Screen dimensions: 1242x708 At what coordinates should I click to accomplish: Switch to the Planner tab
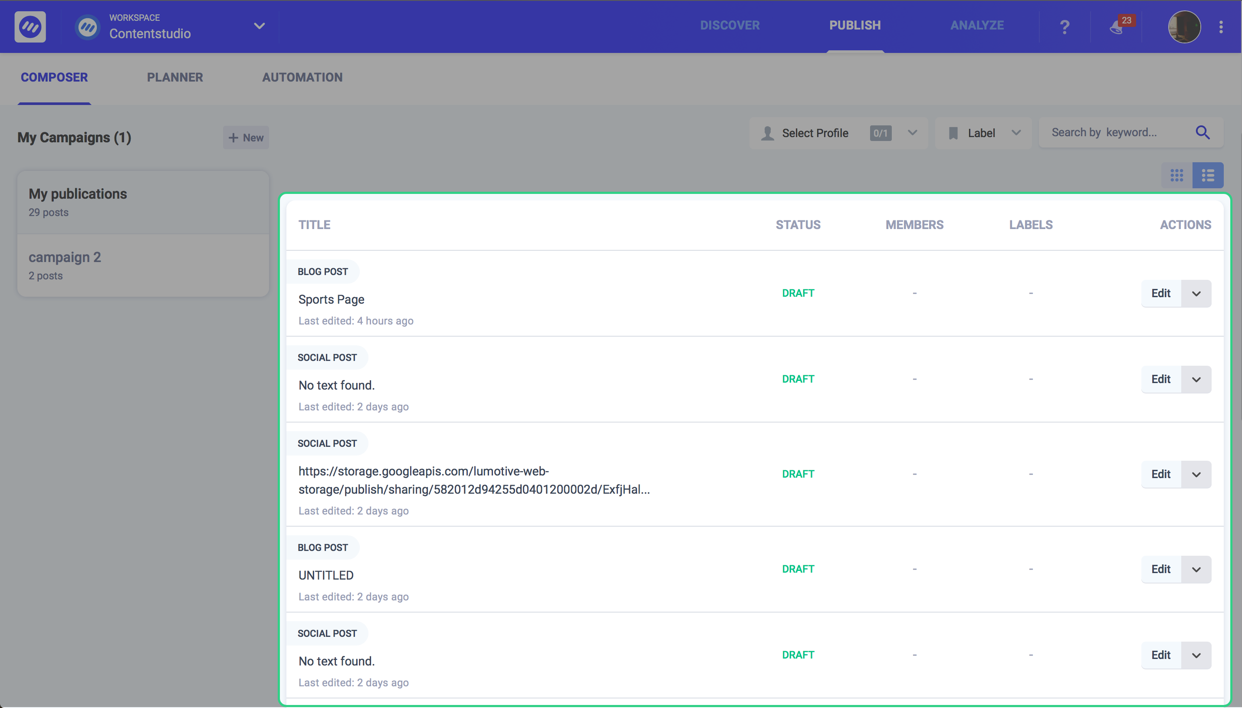(174, 77)
